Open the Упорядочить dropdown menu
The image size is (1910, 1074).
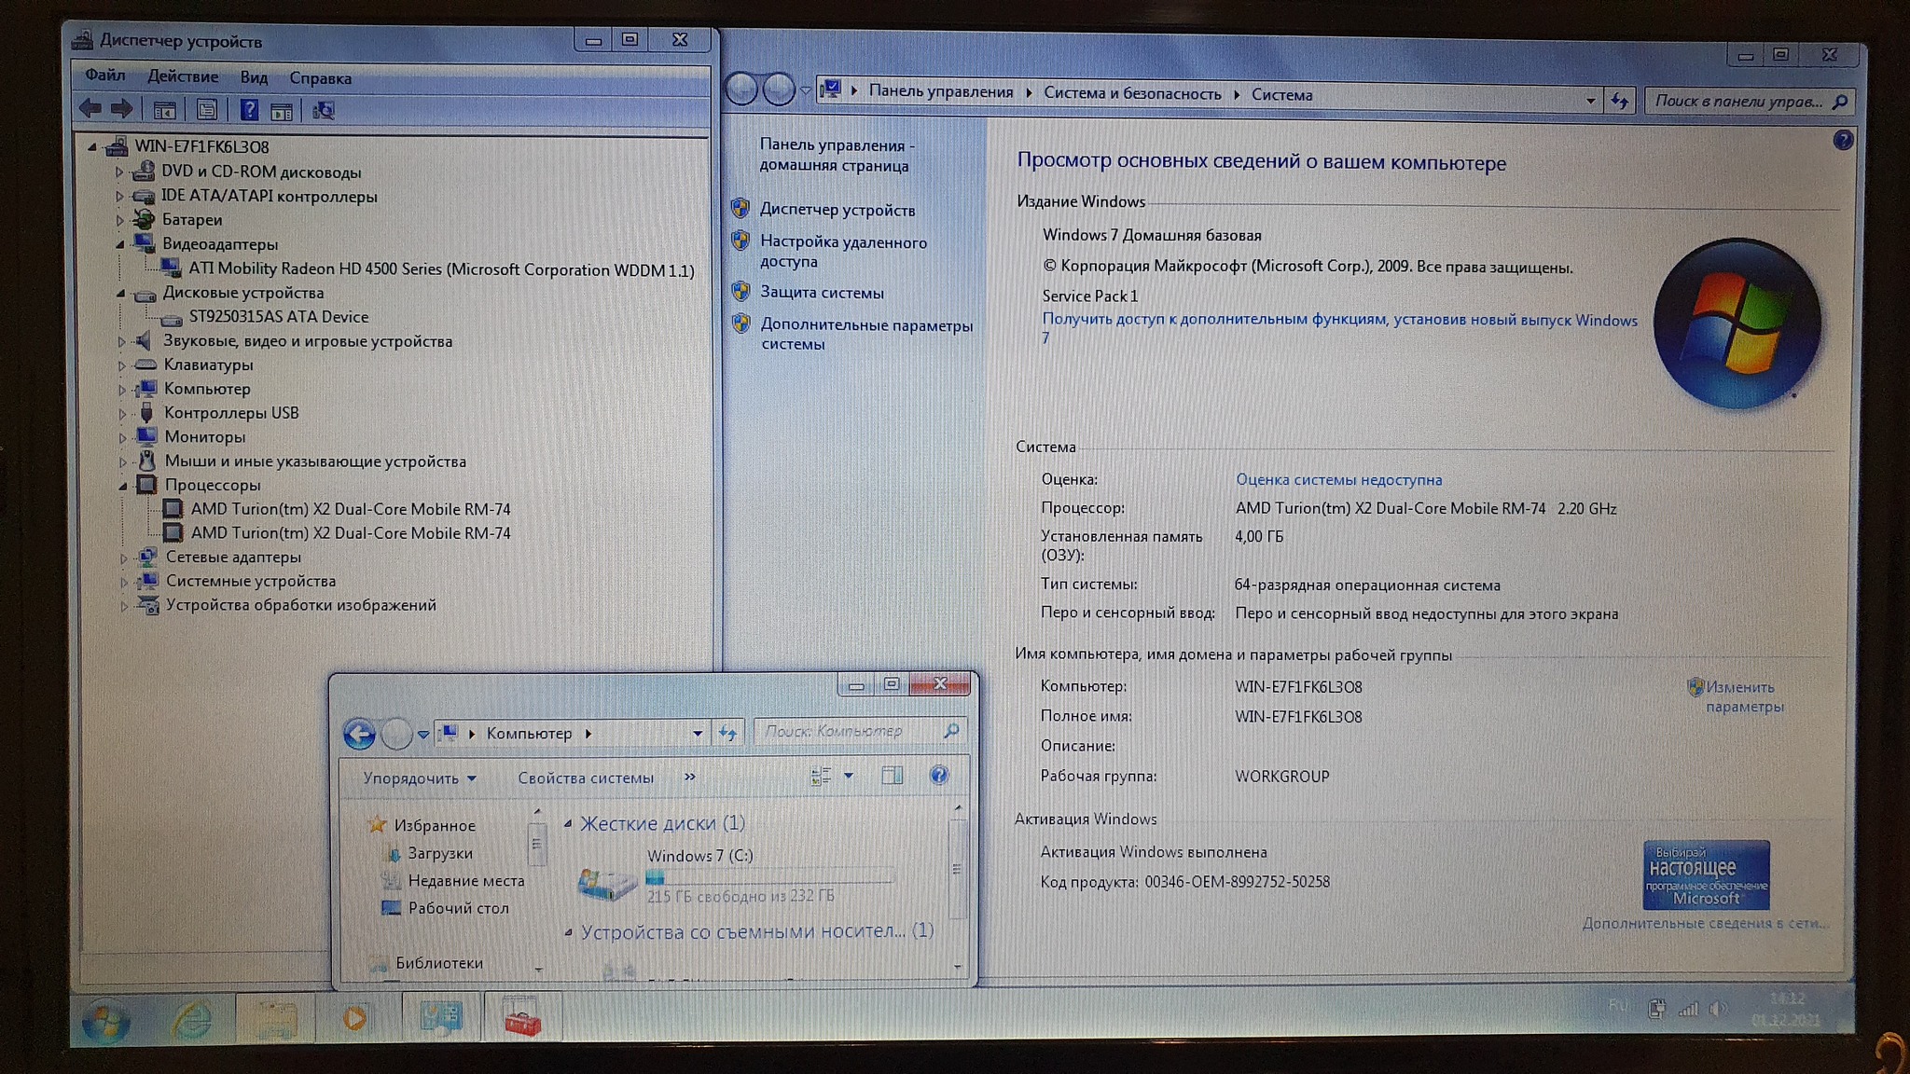pyautogui.click(x=420, y=778)
